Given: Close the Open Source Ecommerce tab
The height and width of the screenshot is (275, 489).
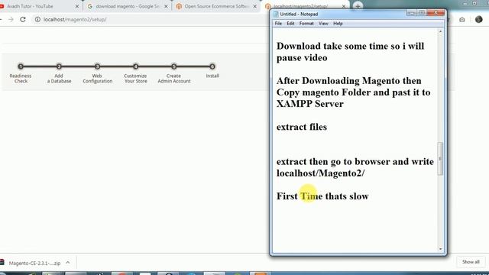Looking at the screenshot, I should [254, 6].
